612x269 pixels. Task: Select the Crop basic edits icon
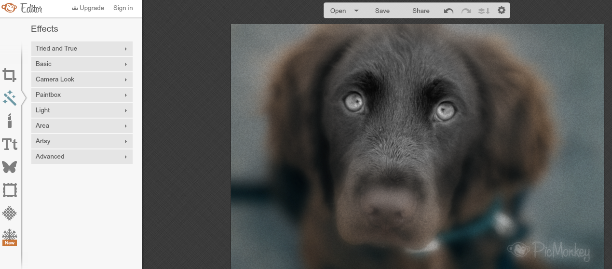point(10,75)
